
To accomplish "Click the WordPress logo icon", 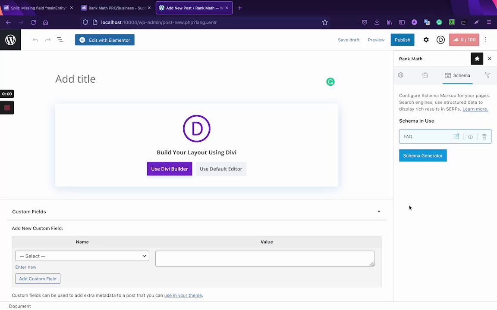I will coord(10,40).
